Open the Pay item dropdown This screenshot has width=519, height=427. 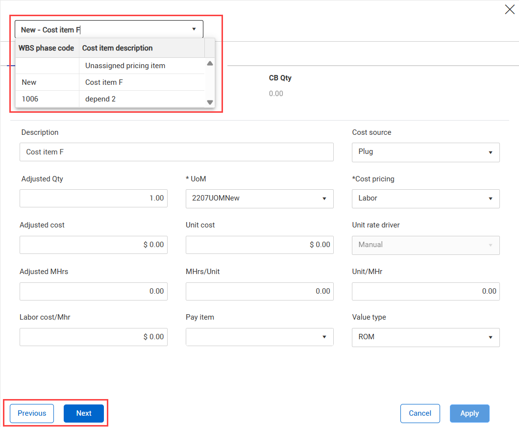(x=259, y=337)
